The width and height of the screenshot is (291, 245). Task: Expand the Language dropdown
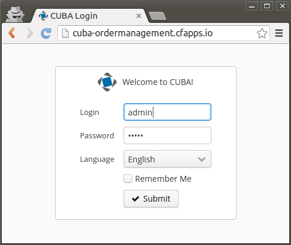tap(167, 159)
